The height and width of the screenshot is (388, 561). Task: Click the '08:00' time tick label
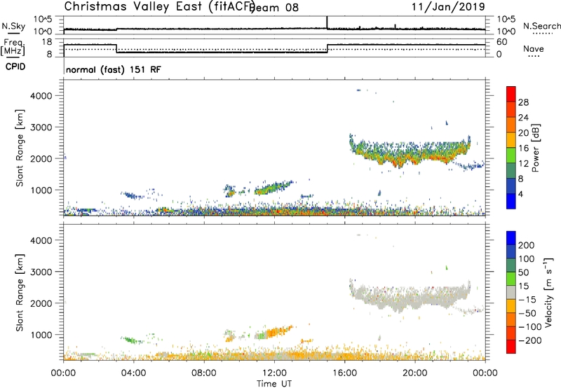[204, 373]
